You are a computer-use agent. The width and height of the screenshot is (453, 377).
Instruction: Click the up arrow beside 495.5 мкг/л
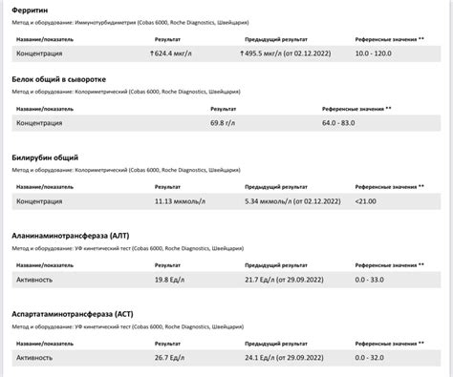coord(242,53)
